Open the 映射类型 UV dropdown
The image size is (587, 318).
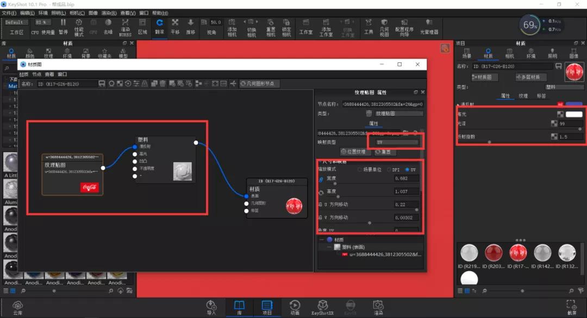(x=397, y=142)
